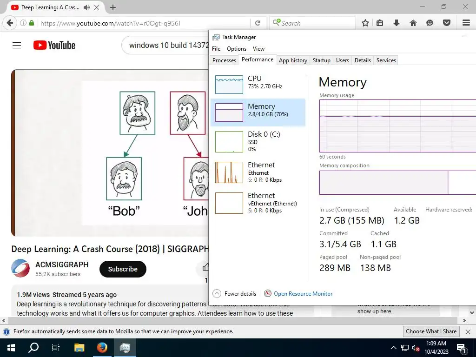Switch to Services tab
The width and height of the screenshot is (476, 357).
(x=386, y=60)
